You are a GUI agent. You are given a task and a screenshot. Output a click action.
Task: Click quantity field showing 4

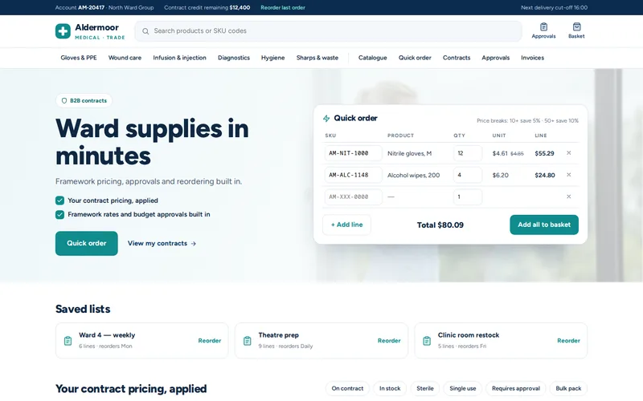click(x=468, y=175)
